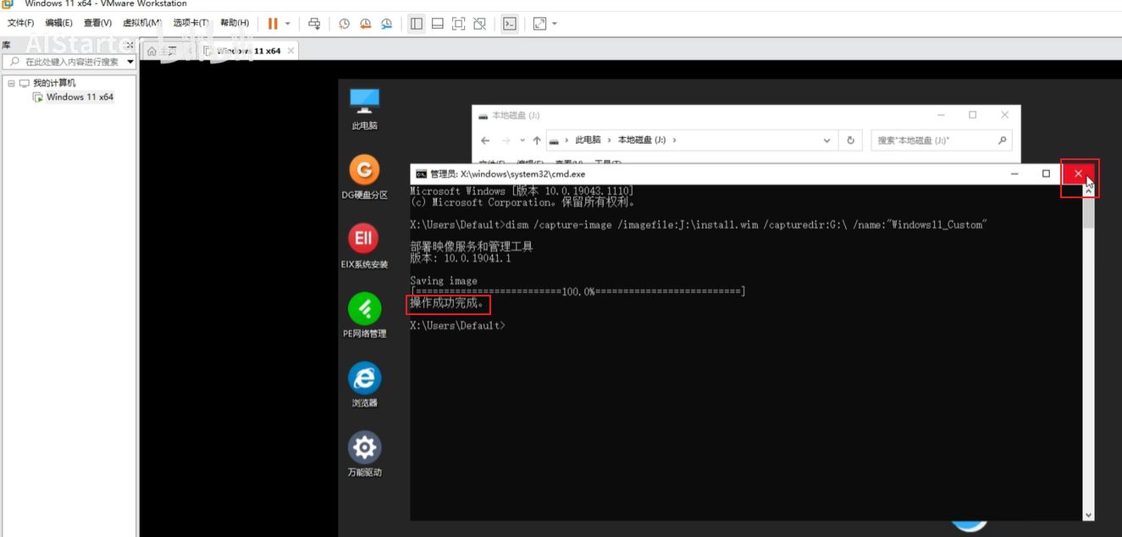Open the 万能驱动 gear icon
The height and width of the screenshot is (537, 1122).
(x=364, y=448)
